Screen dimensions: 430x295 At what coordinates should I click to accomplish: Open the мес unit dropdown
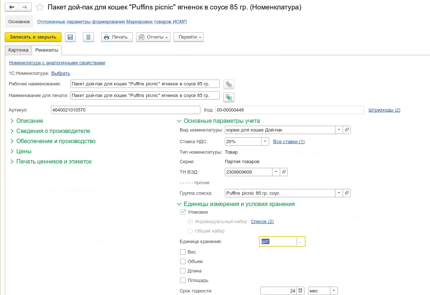coord(334,291)
